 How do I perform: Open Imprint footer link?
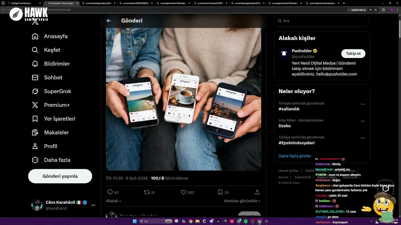pos(284,177)
